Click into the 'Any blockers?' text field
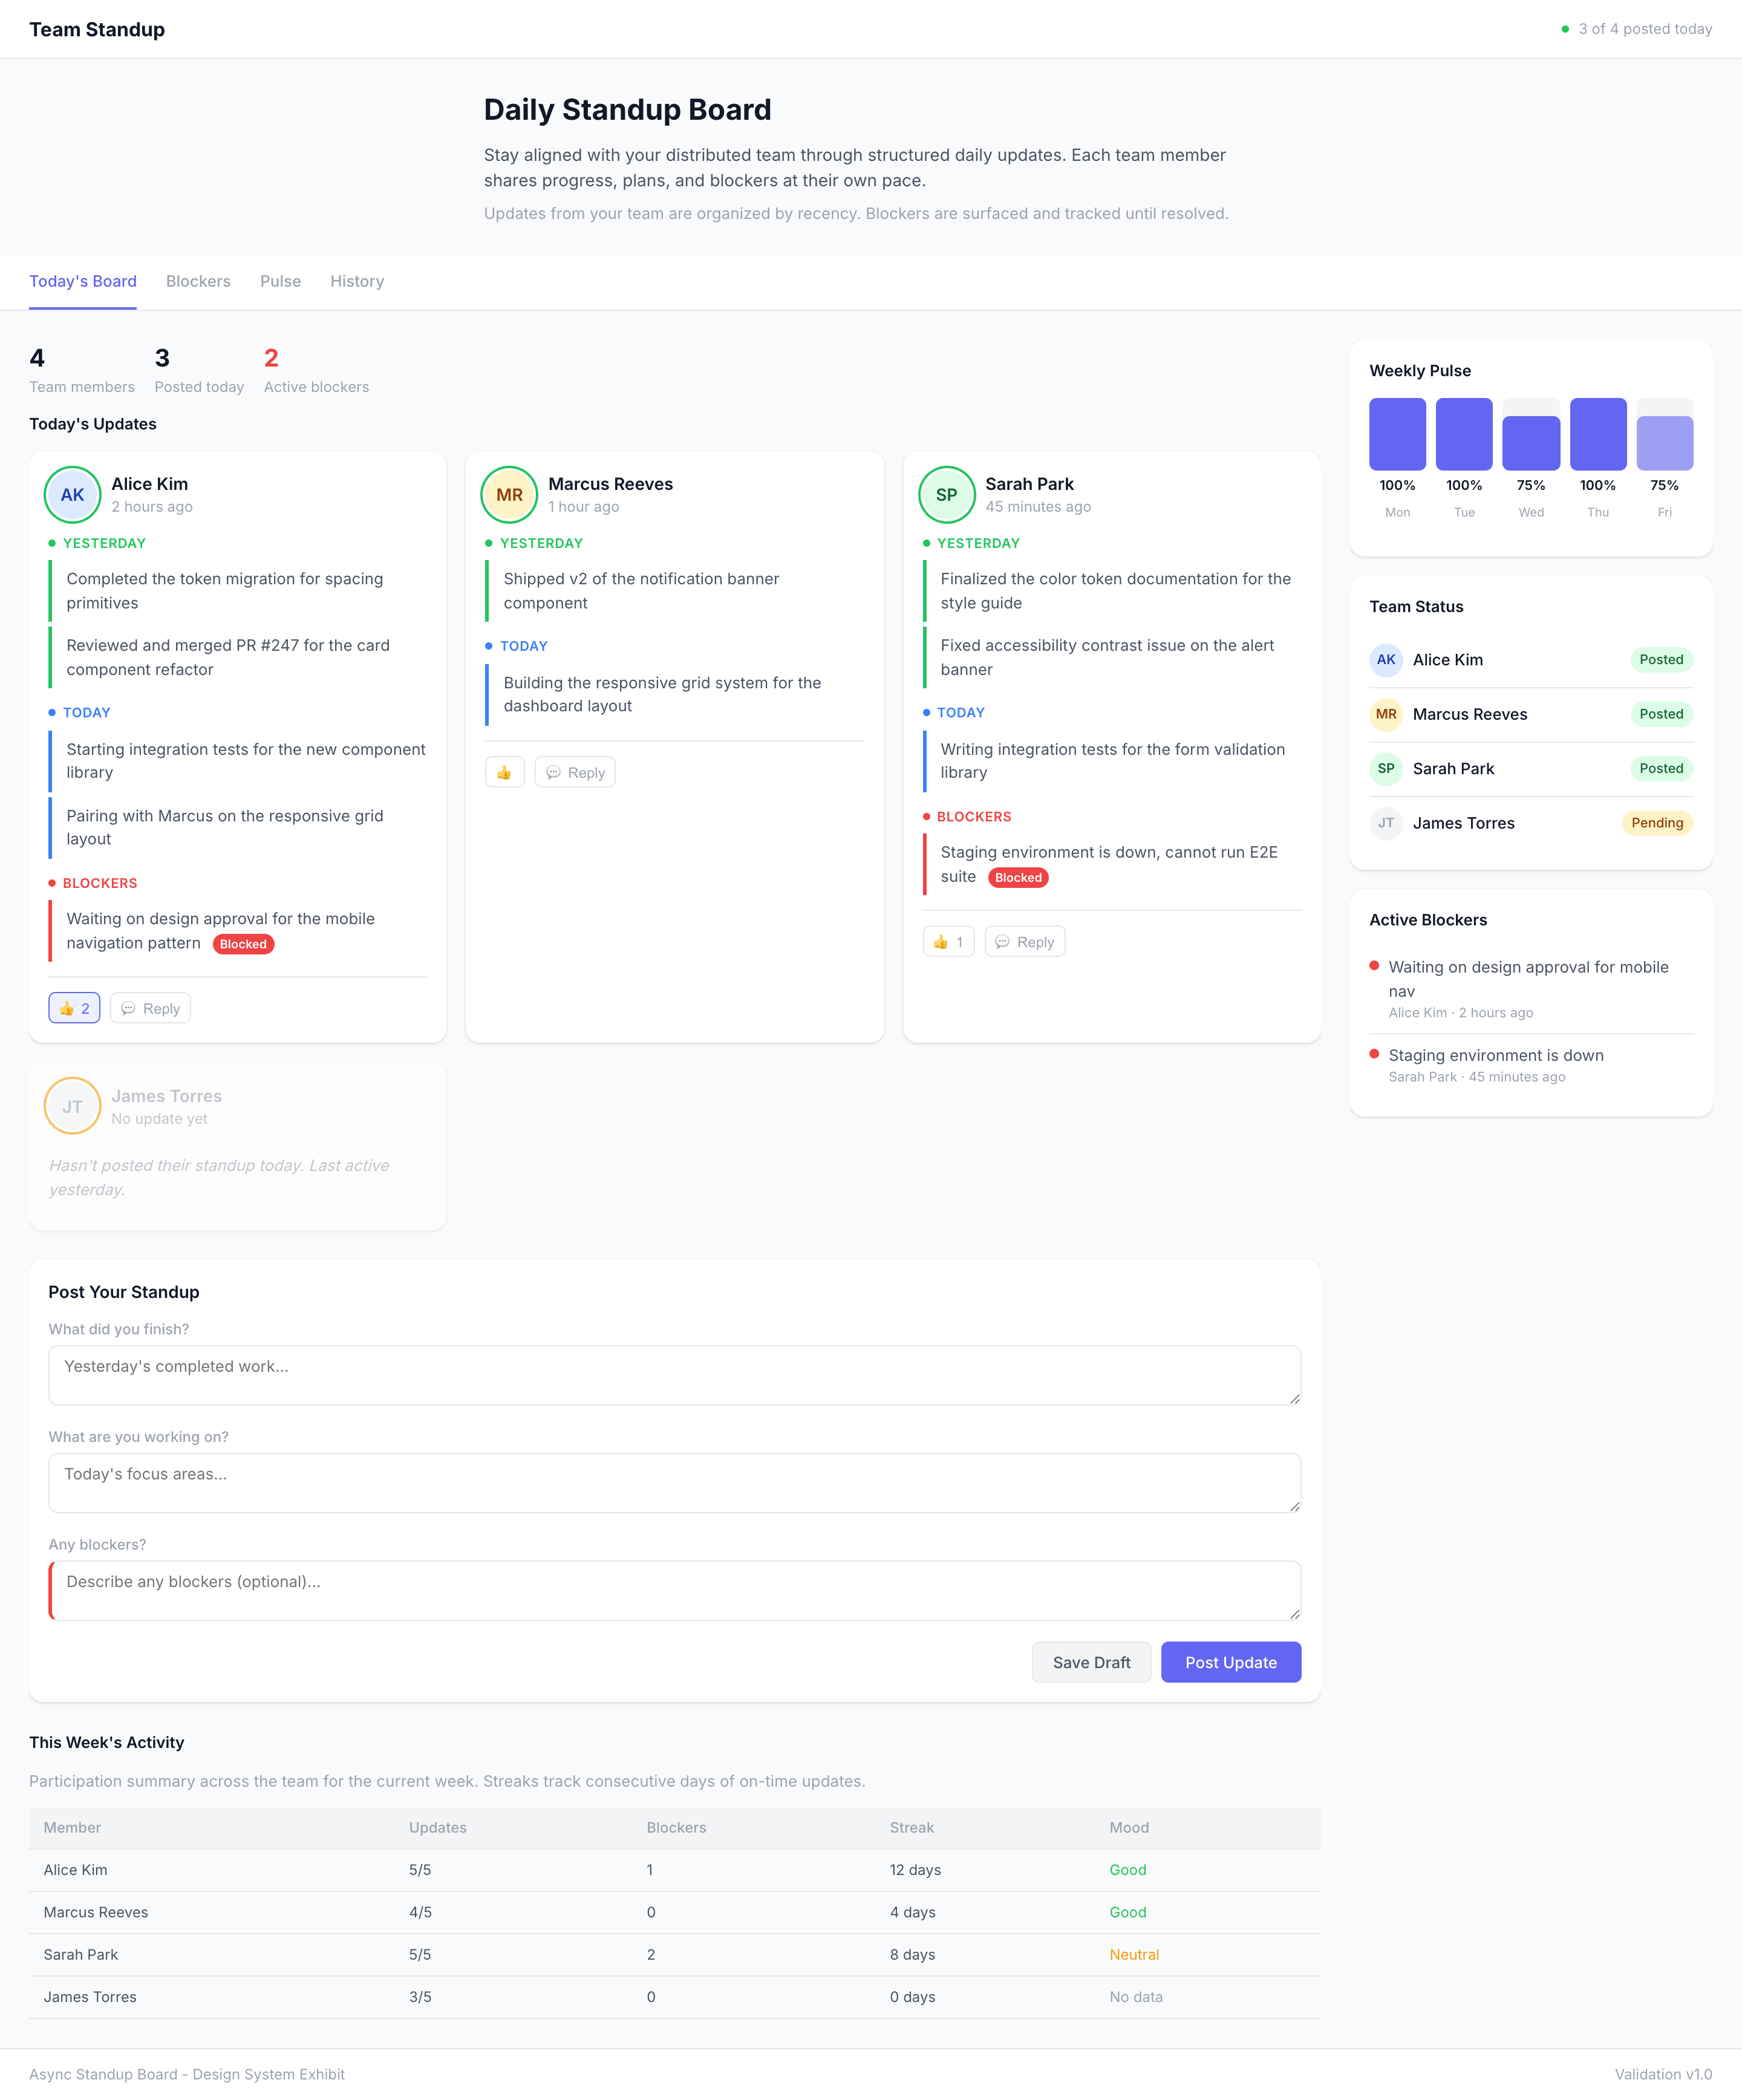This screenshot has width=1742, height=2100. pyautogui.click(x=674, y=1590)
